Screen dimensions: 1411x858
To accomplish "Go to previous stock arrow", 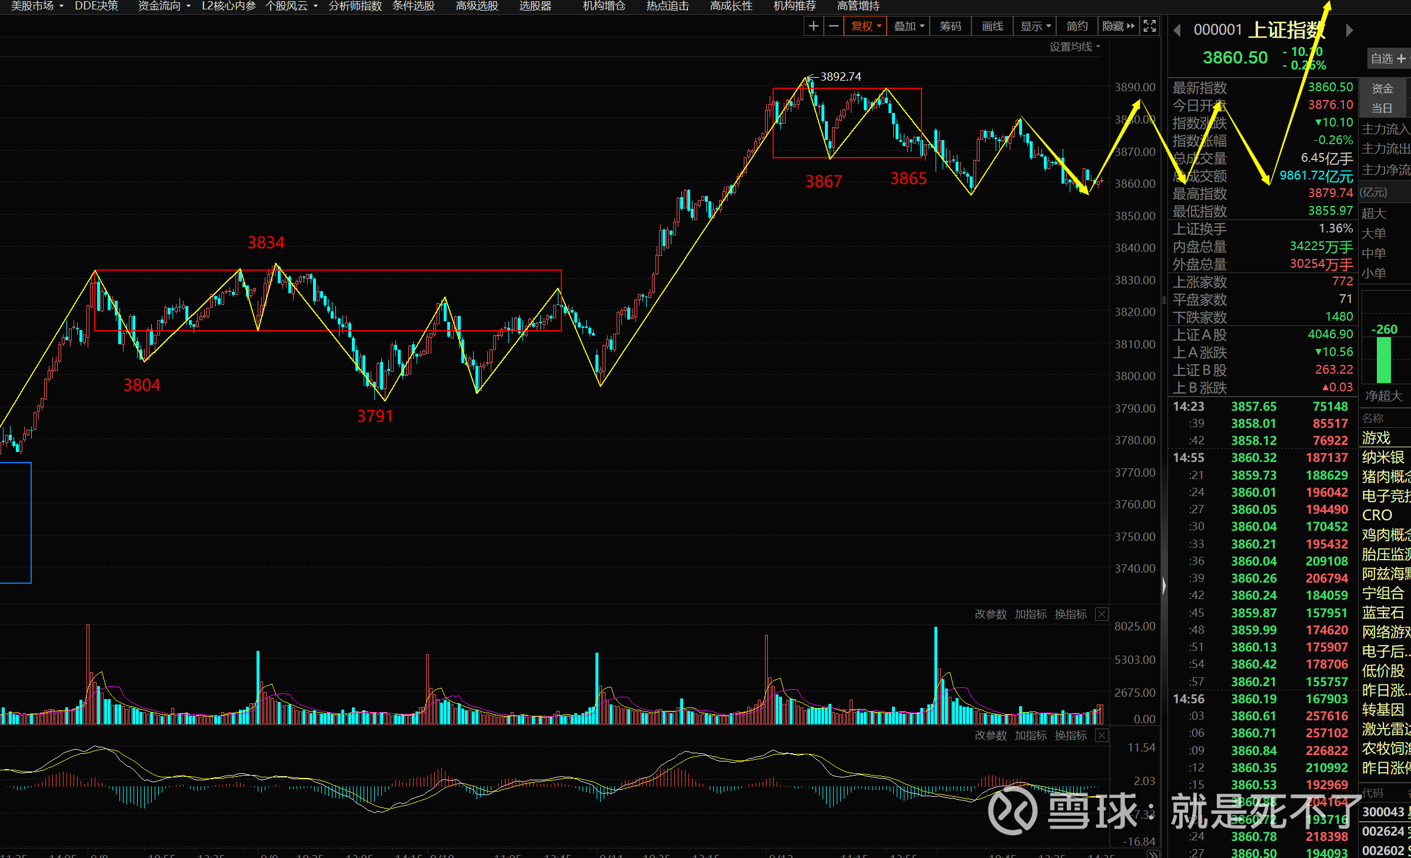I will click(x=1177, y=30).
